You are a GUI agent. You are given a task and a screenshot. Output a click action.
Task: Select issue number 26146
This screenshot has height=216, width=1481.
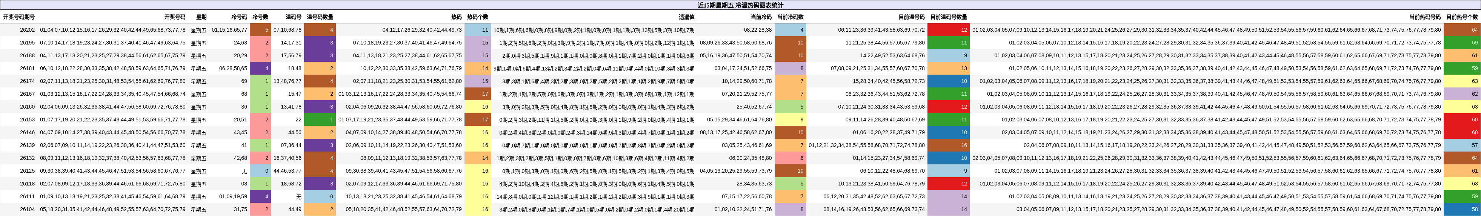click(27, 132)
